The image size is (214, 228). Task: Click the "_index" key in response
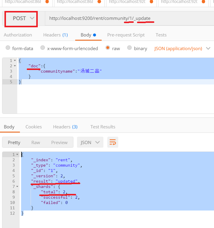[41, 160]
